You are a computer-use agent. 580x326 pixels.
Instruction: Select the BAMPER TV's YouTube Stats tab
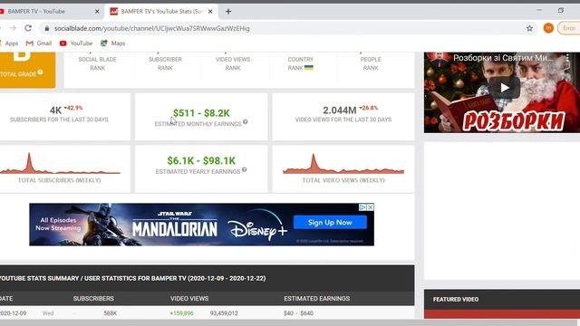[161, 12]
